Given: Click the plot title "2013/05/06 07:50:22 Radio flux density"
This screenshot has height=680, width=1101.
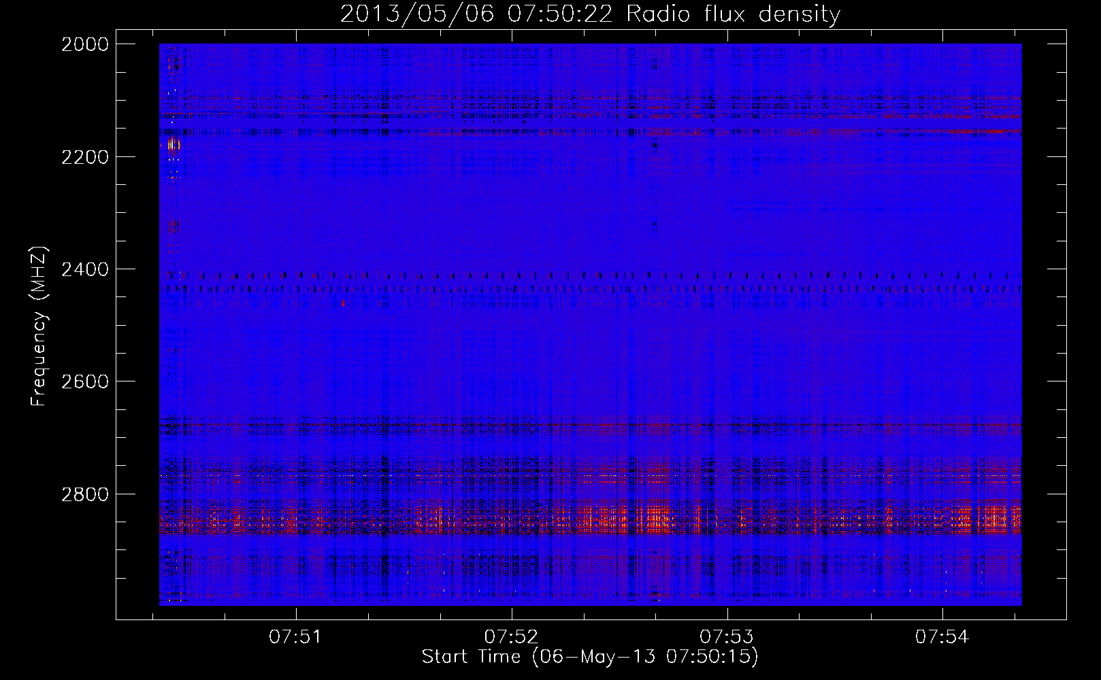Looking at the screenshot, I should tap(590, 14).
